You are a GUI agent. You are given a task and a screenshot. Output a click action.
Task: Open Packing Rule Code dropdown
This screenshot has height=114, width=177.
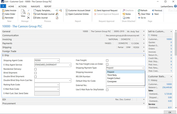[x=58, y=85]
